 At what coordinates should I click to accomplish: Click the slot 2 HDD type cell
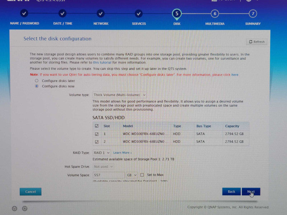(177, 142)
